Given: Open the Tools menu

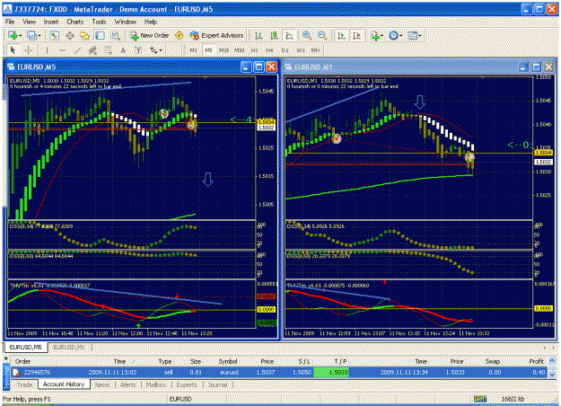Looking at the screenshot, I should pyautogui.click(x=99, y=22).
